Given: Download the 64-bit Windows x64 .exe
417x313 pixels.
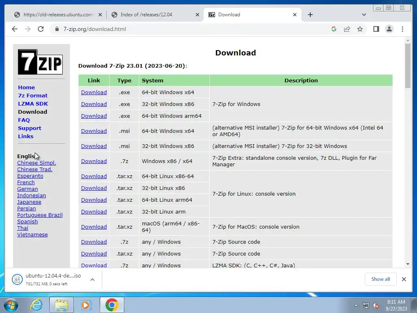Looking at the screenshot, I should click(94, 93).
